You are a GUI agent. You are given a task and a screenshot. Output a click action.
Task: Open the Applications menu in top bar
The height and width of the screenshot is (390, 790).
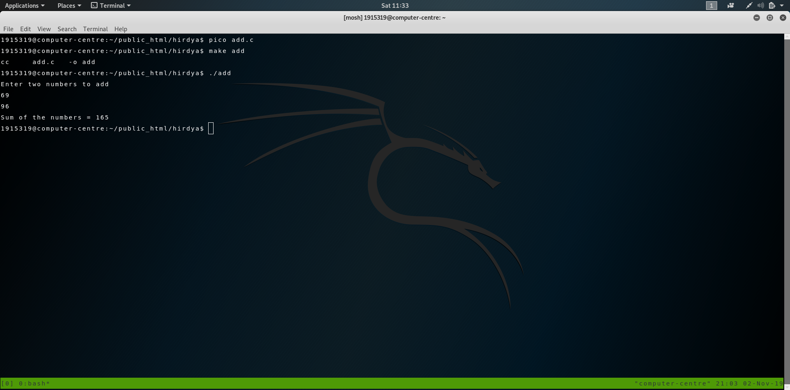pos(25,5)
